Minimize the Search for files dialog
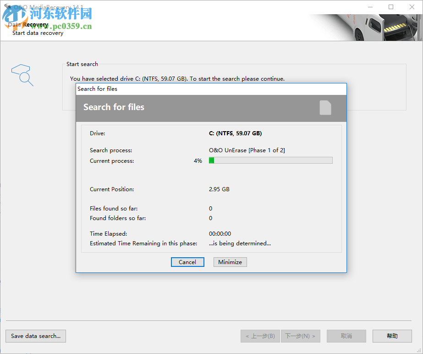This screenshot has width=423, height=354. 230,262
